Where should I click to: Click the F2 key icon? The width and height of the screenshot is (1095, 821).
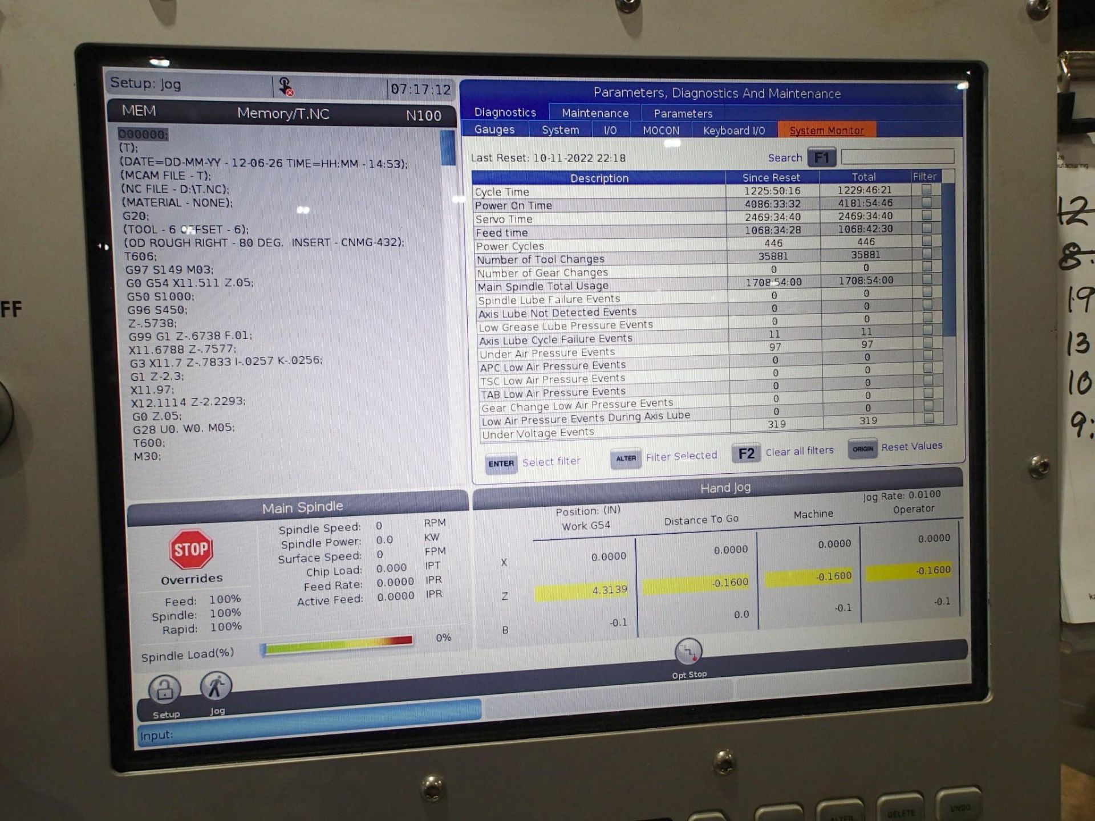(x=746, y=453)
